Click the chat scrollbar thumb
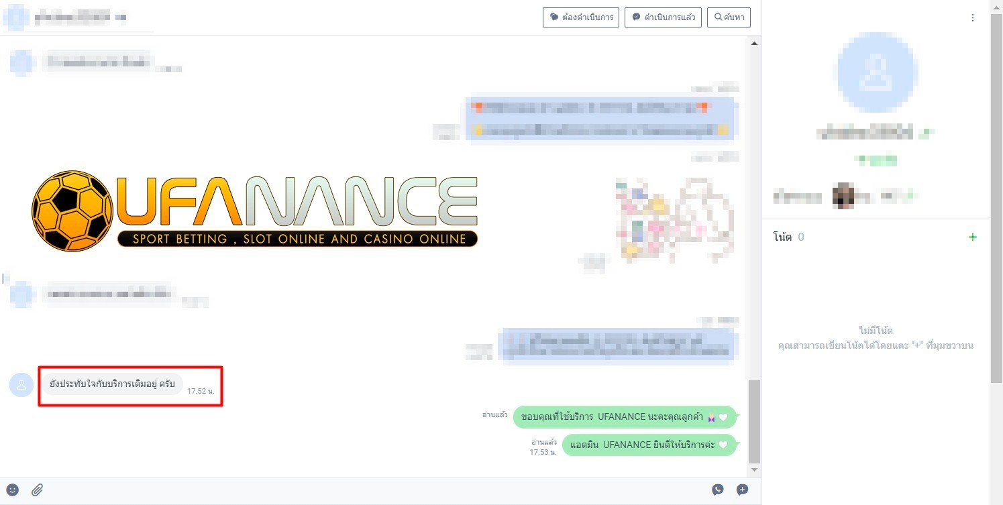This screenshot has width=1003, height=505. (754, 421)
